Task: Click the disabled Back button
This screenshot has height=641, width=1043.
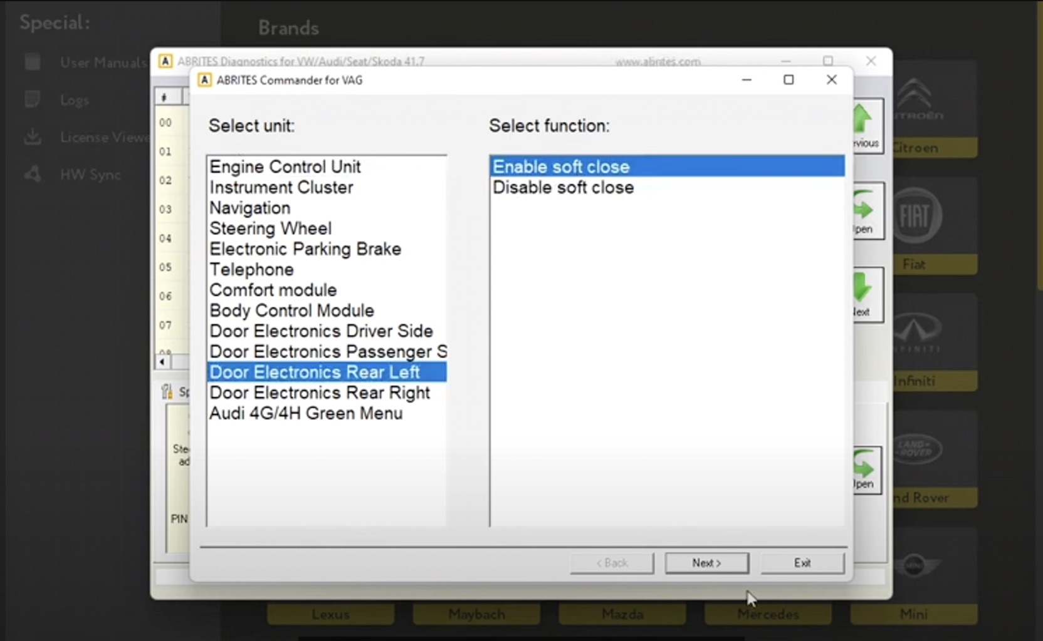Action: click(x=612, y=563)
